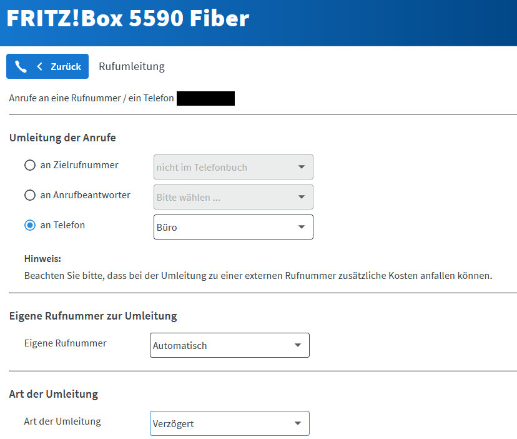Click the arrow icon of the Büro dropdown
Viewport: 517px width, 439px height.
pyautogui.click(x=301, y=227)
